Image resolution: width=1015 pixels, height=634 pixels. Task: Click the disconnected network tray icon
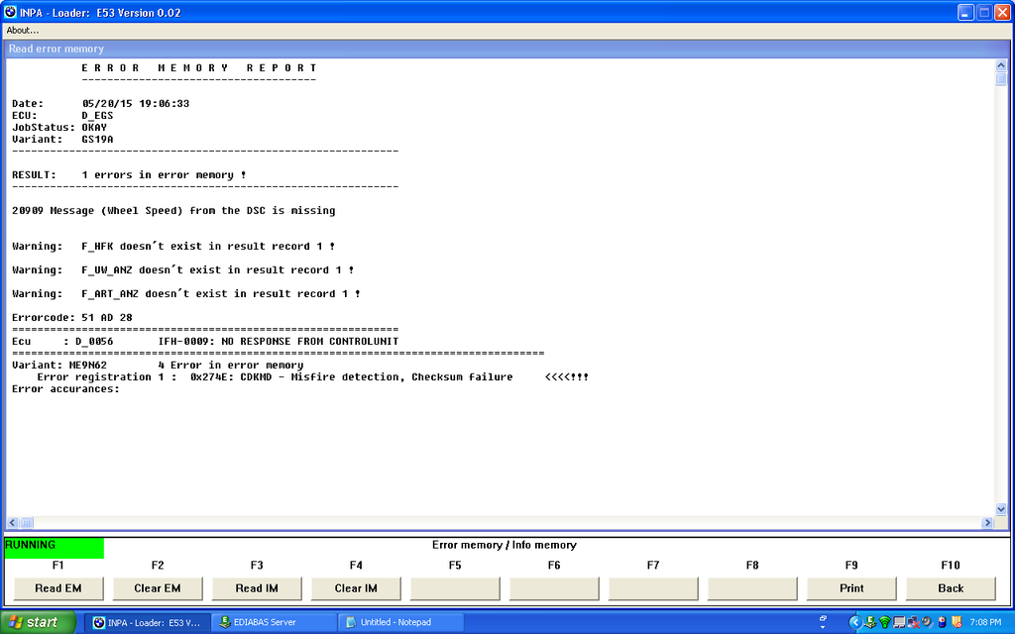click(913, 622)
